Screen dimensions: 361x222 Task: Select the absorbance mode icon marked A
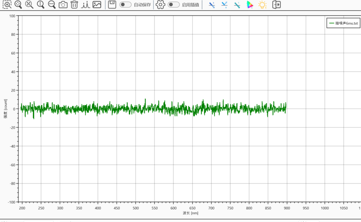pos(212,5)
